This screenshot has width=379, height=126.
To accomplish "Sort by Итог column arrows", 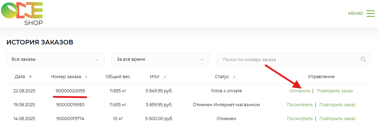I will pyautogui.click(x=165, y=77).
